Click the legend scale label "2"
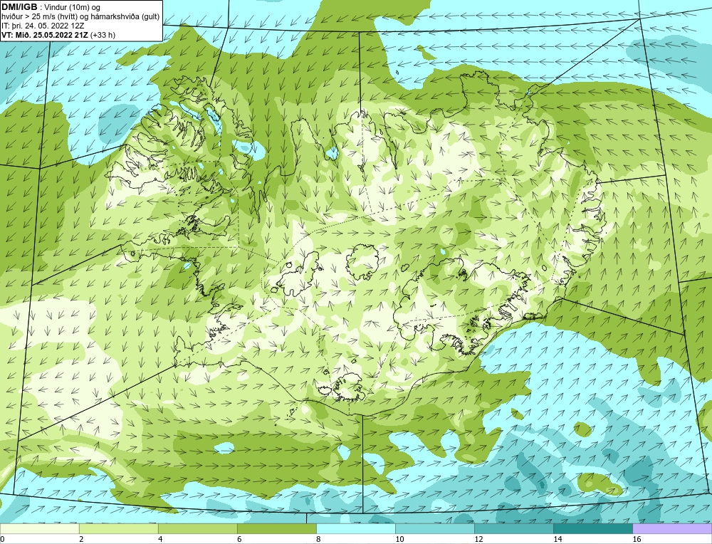Image resolution: width=712 pixels, height=544 pixels. [81, 539]
